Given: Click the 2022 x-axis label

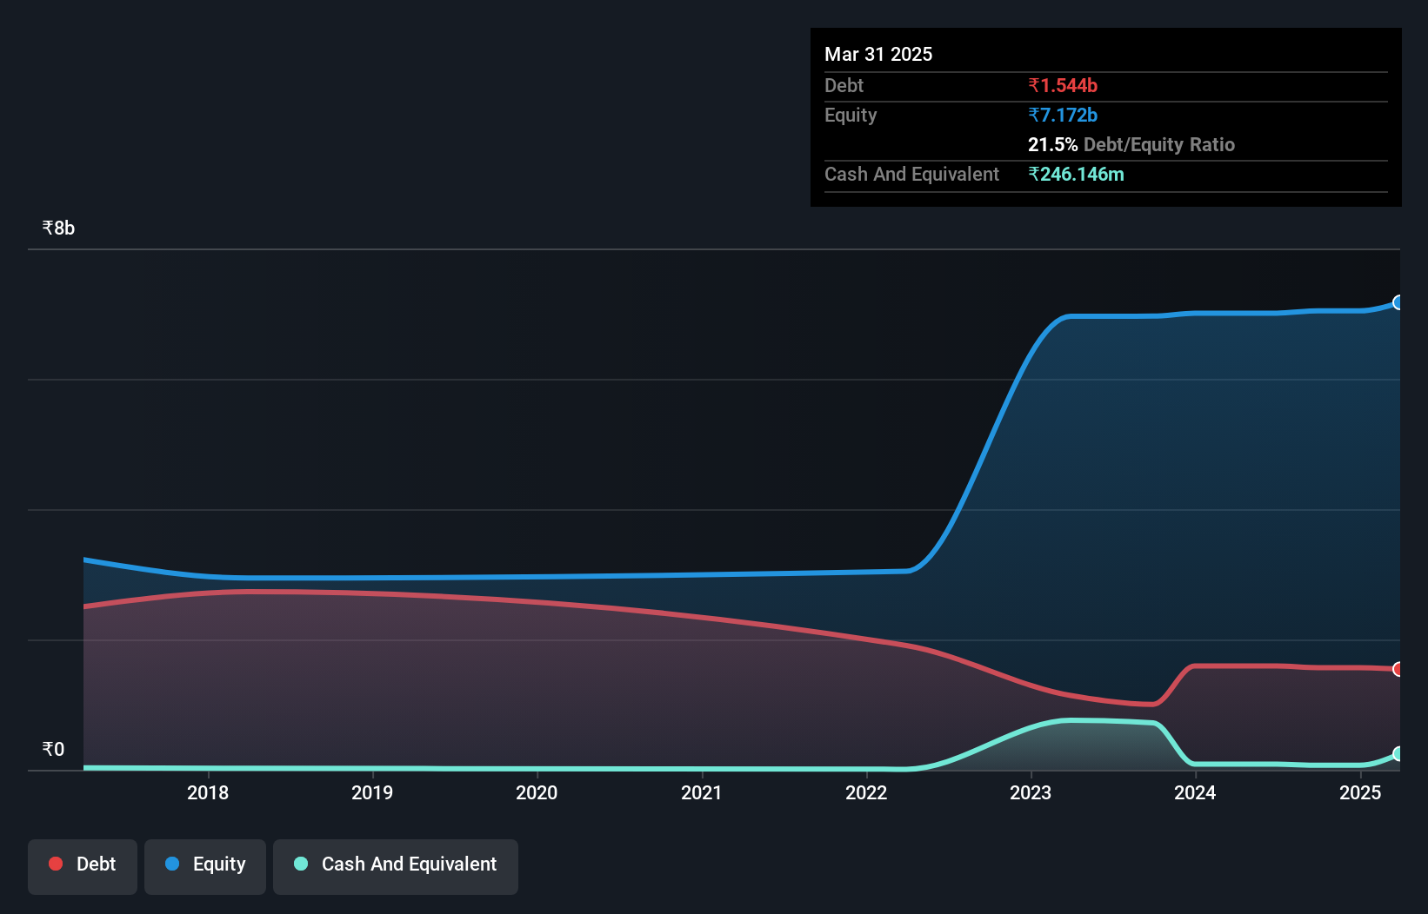Looking at the screenshot, I should click(x=866, y=792).
